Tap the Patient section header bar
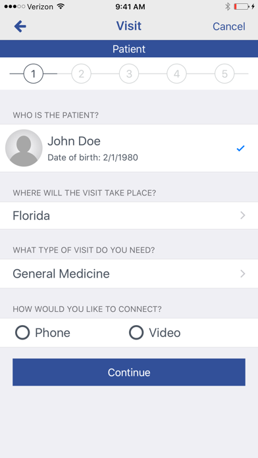The height and width of the screenshot is (458, 258). 129,49
